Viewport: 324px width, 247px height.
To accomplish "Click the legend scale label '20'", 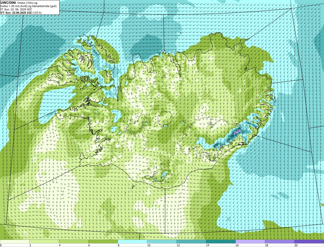I will (x=296, y=245).
